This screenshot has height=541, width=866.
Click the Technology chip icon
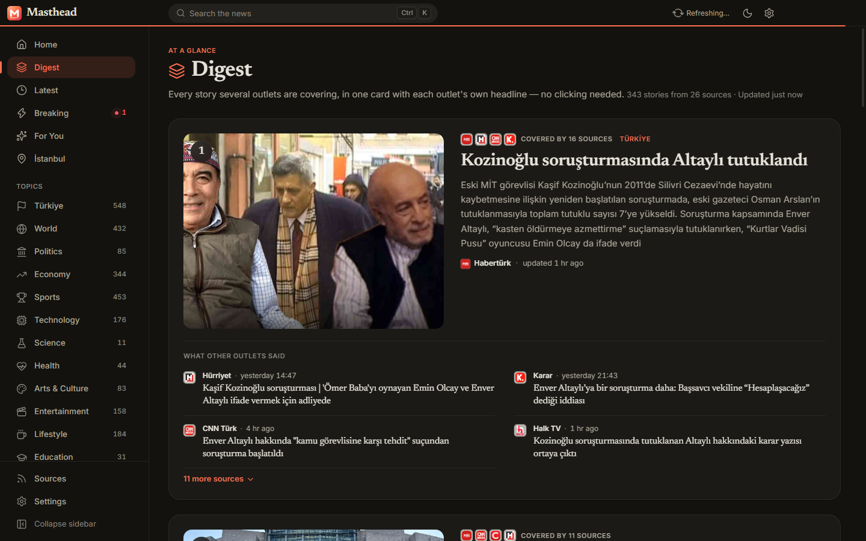tap(22, 320)
